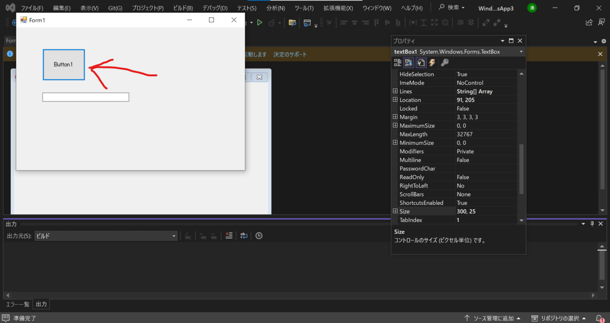610x323 pixels.
Task: Switch to the エラー一覧 tab
Action: (17, 304)
